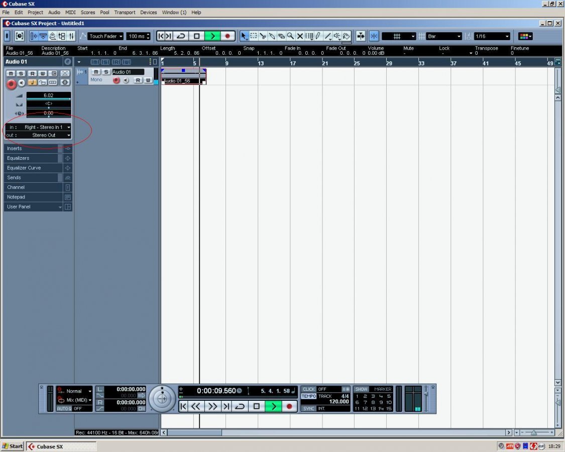
Task: Click the fast forward button on Transport panel
Action: coord(212,407)
